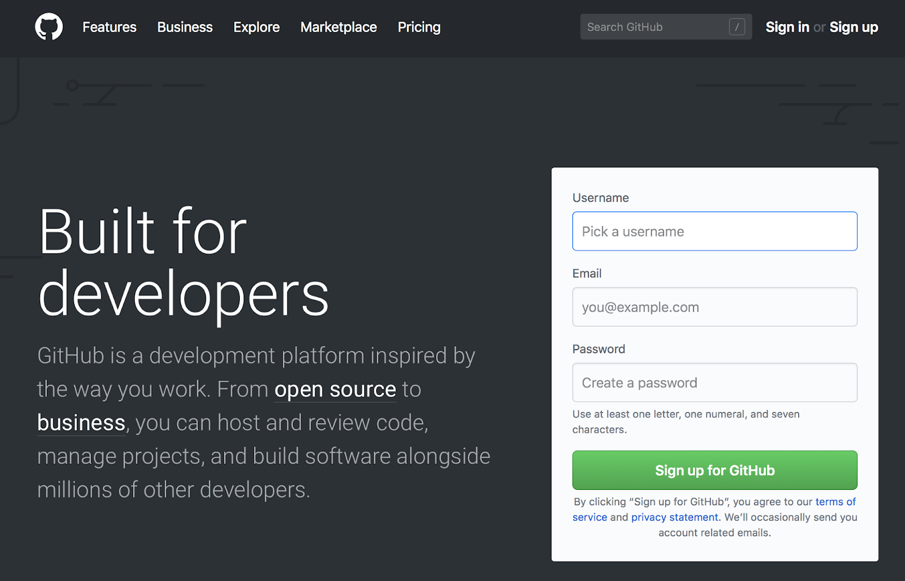Go to the Business page
Screen dimensions: 905x581
pos(185,27)
